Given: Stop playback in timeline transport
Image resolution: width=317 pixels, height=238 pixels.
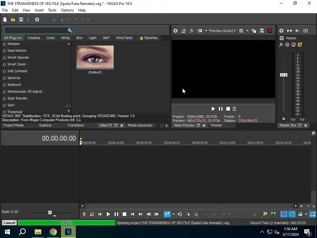Looking at the screenshot, I should click(x=124, y=214).
